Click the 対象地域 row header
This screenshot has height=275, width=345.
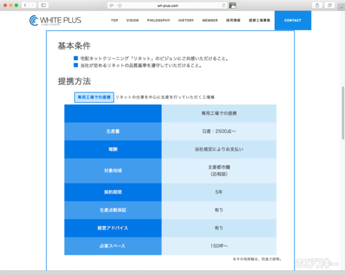click(113, 171)
